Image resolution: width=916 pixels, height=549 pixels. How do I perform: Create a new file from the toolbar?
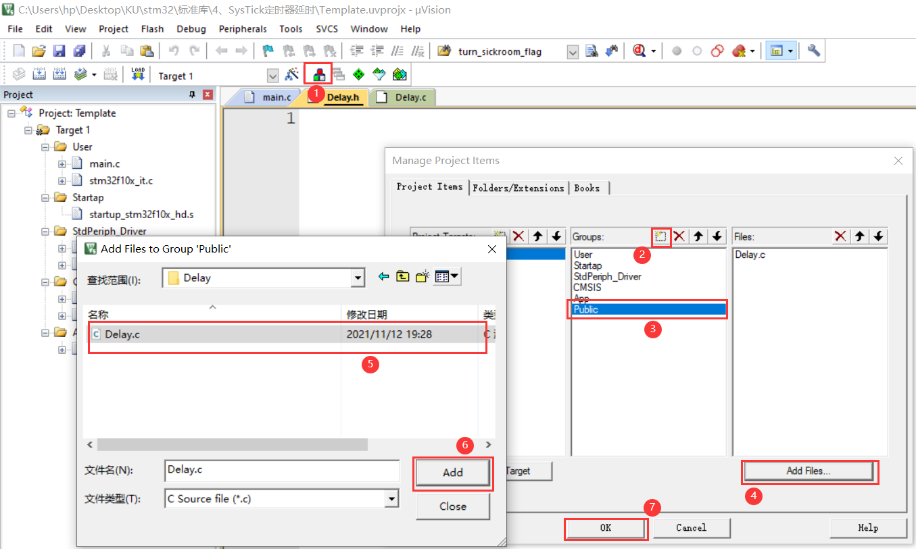click(x=19, y=51)
